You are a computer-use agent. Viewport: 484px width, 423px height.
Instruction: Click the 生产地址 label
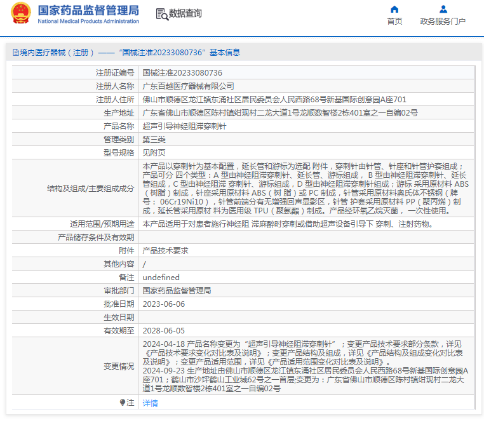(x=119, y=112)
